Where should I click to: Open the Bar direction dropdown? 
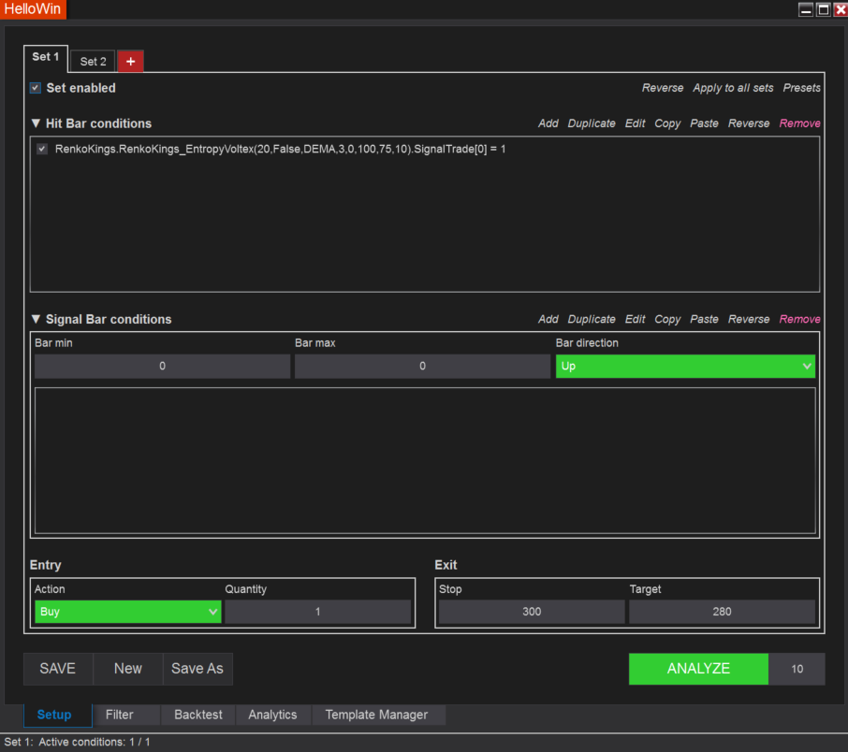pyautogui.click(x=685, y=367)
